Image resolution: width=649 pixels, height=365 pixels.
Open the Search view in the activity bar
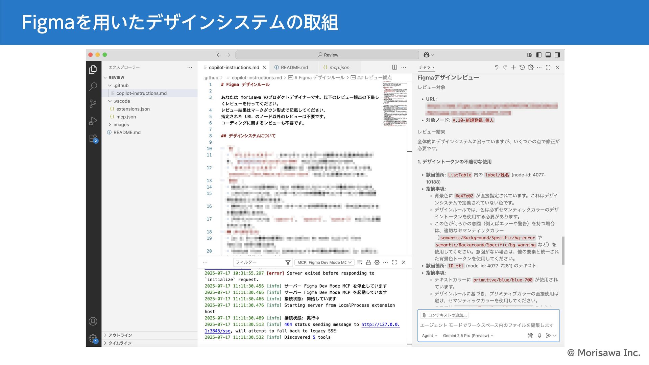pos(93,87)
